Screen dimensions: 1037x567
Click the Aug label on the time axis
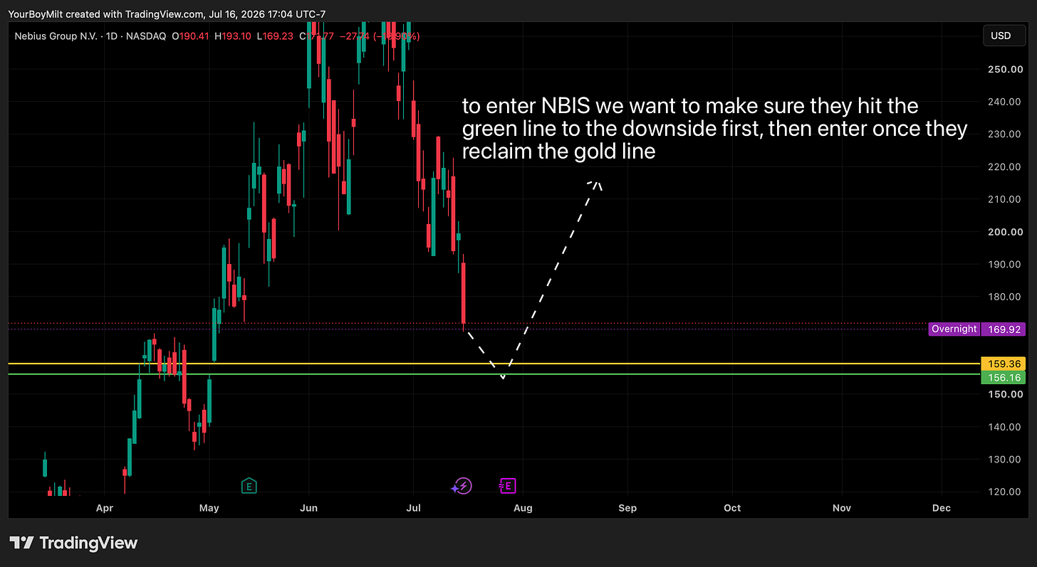coord(523,508)
